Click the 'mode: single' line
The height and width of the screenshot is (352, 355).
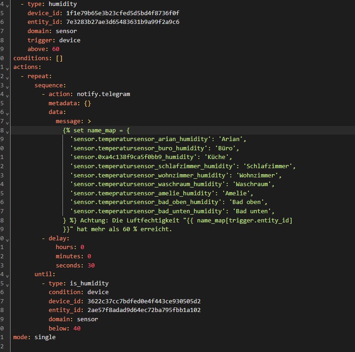(34, 337)
